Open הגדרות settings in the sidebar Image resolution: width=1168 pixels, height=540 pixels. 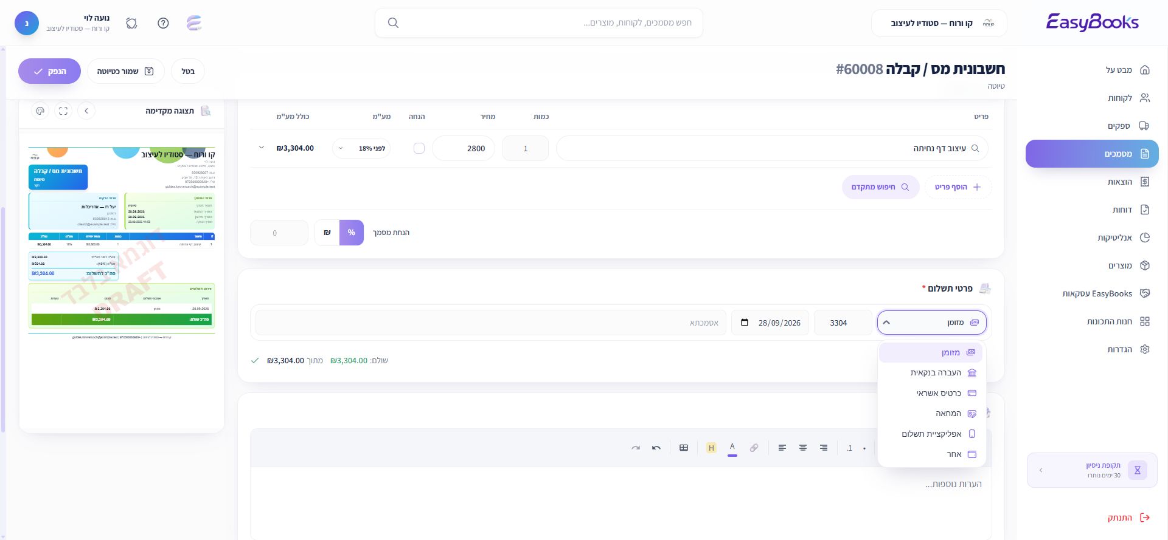coord(1092,349)
